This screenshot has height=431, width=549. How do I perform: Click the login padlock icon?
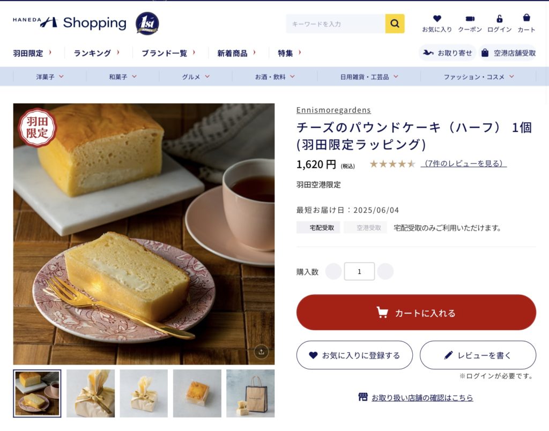tap(500, 19)
